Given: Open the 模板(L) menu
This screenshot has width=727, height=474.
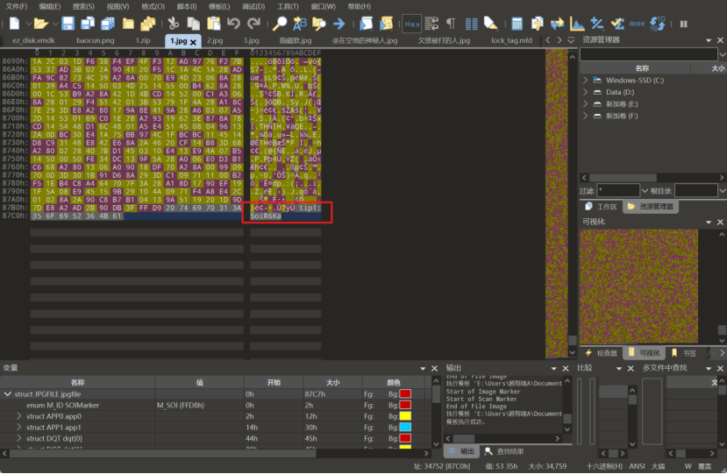Looking at the screenshot, I should coord(217,6).
